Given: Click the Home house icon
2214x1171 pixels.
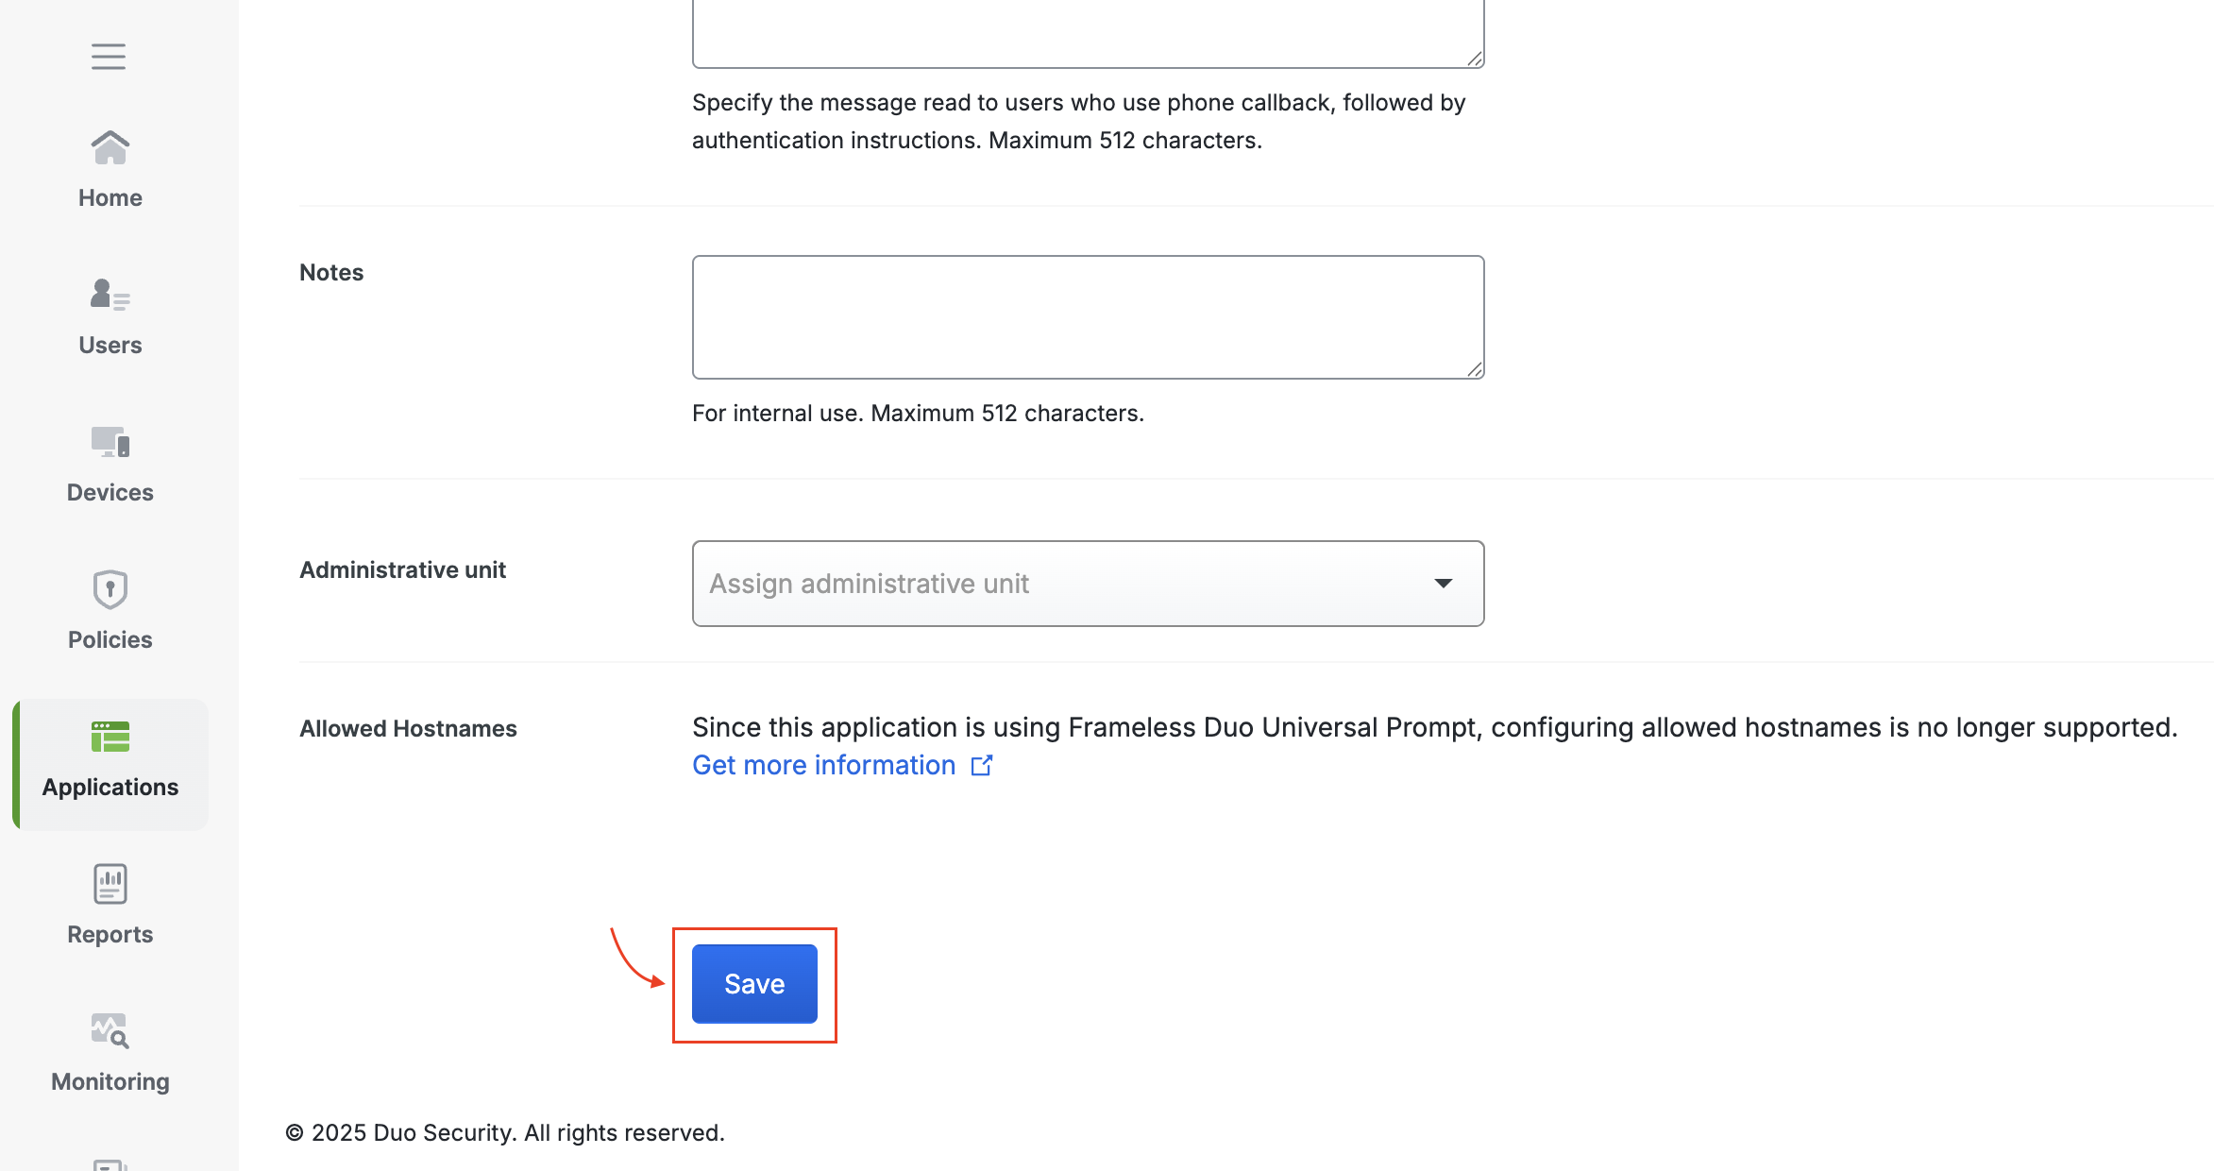Looking at the screenshot, I should coord(110,148).
